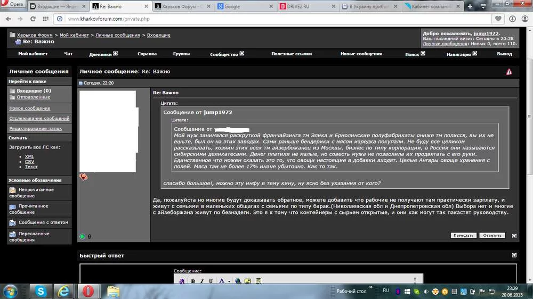
Task: Toggle italic in quick reply toolbar
Action: (x=202, y=281)
